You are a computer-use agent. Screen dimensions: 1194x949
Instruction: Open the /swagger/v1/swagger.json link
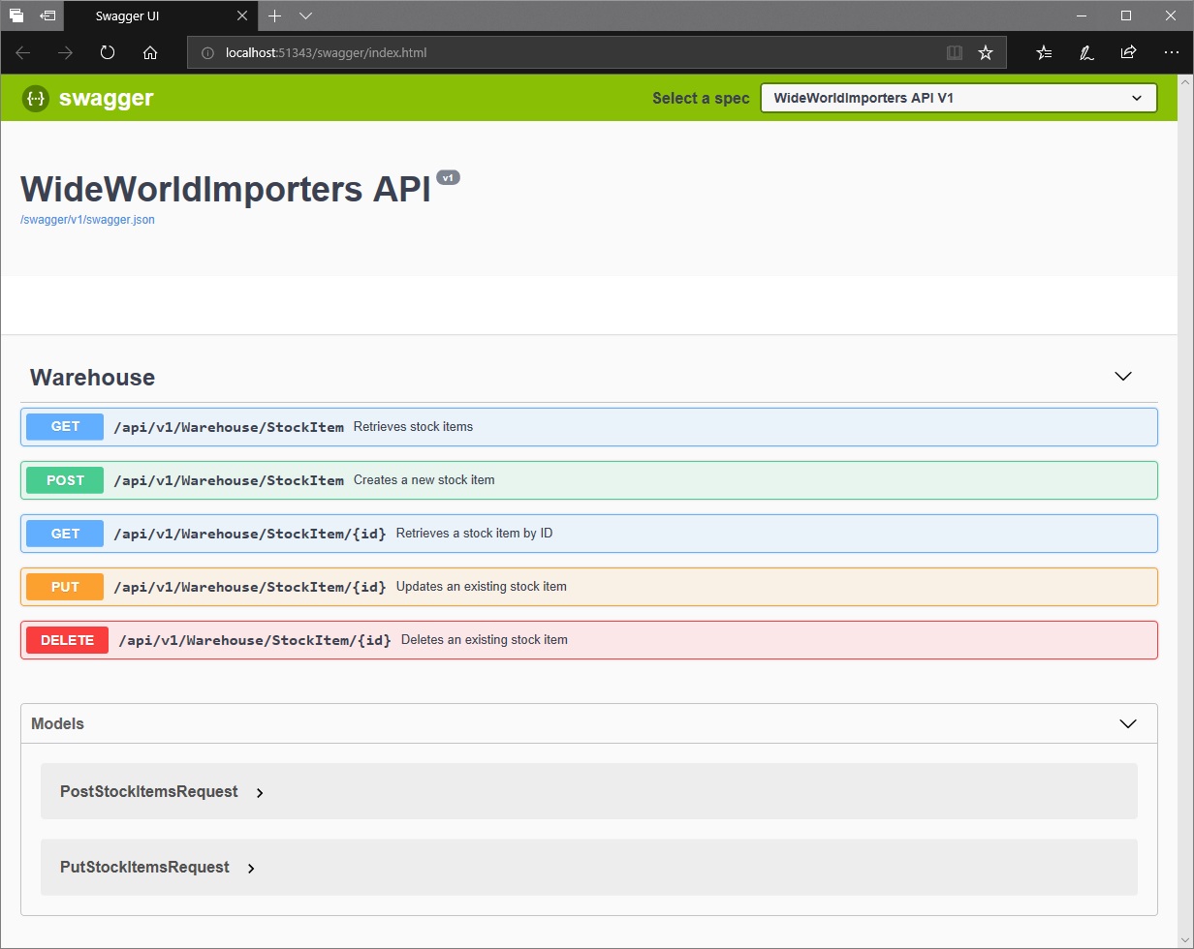[87, 220]
